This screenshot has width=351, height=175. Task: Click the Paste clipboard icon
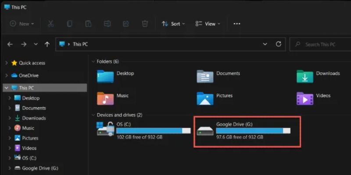(x=88, y=24)
